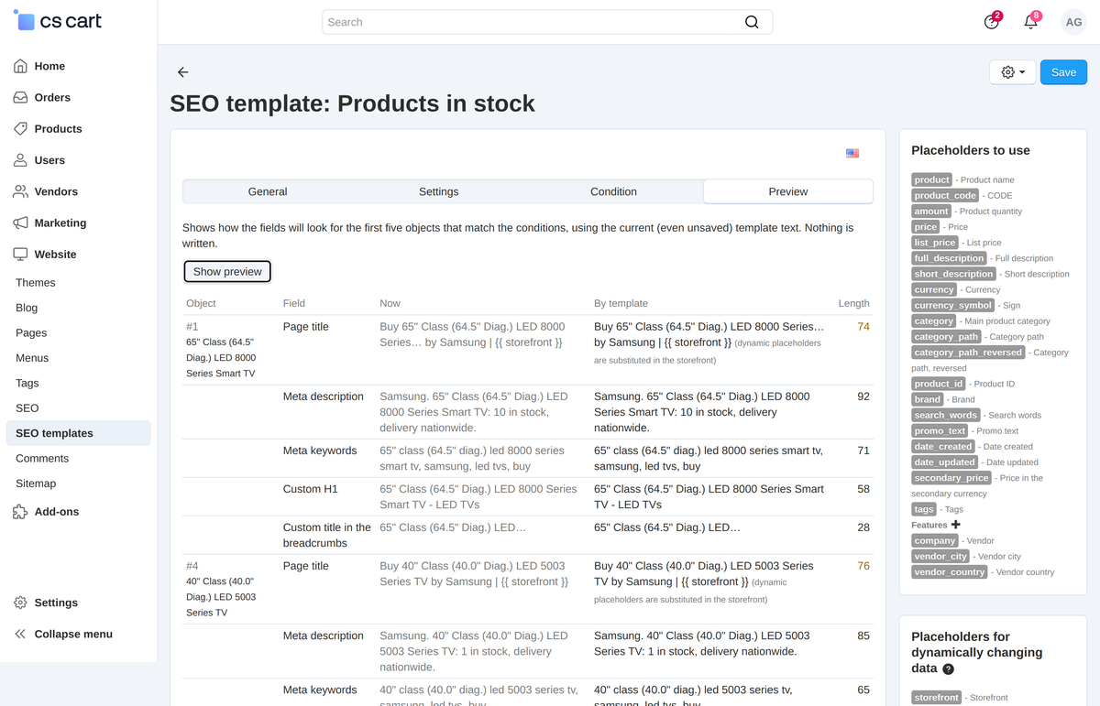This screenshot has width=1100, height=706.
Task: Open Themes in the sidebar
Action: tap(36, 283)
